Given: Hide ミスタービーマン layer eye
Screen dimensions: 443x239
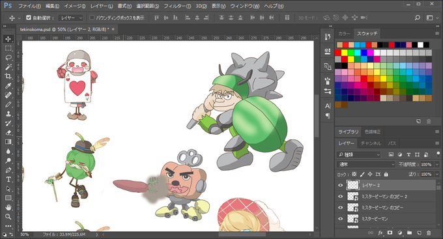Looking at the screenshot, I should (341, 219).
